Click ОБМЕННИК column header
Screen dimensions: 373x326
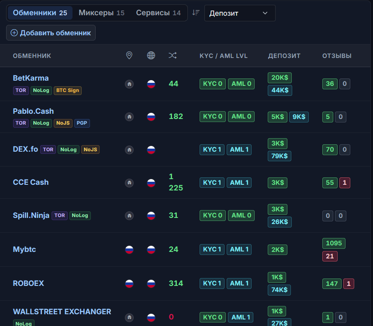point(32,56)
